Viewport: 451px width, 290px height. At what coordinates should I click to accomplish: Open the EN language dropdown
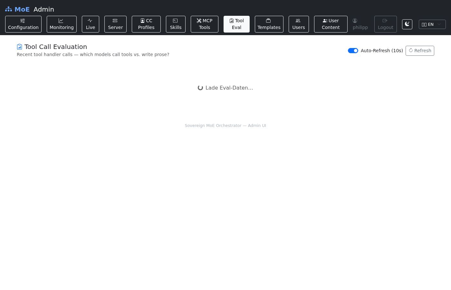(x=432, y=24)
